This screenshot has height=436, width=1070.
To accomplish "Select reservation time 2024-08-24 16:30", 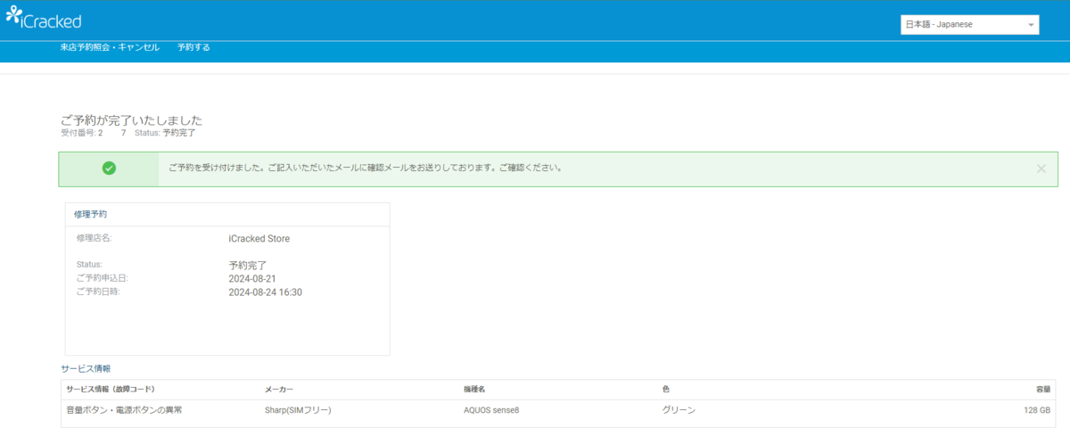I will [x=265, y=292].
